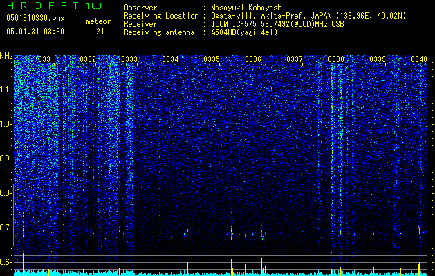435x276 pixels.
Task: Click the ICOM IC-575 receiver text
Action: [x=277, y=24]
